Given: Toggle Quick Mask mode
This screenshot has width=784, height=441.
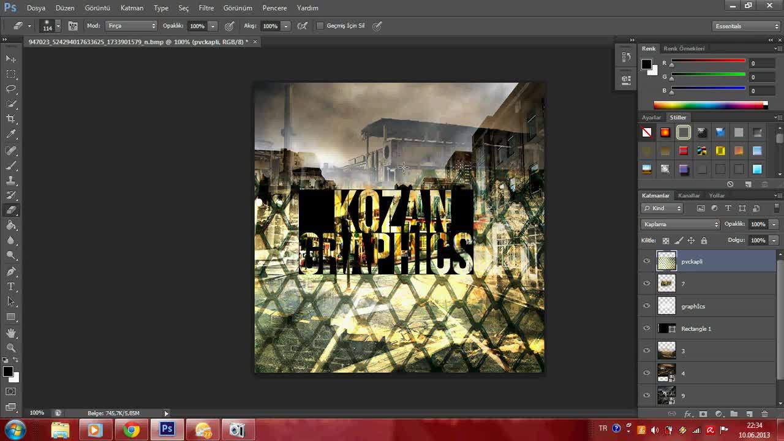Looking at the screenshot, I should [x=11, y=391].
